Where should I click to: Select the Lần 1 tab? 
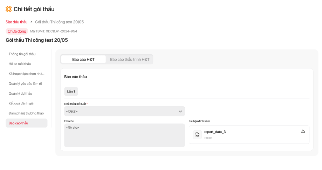71,91
